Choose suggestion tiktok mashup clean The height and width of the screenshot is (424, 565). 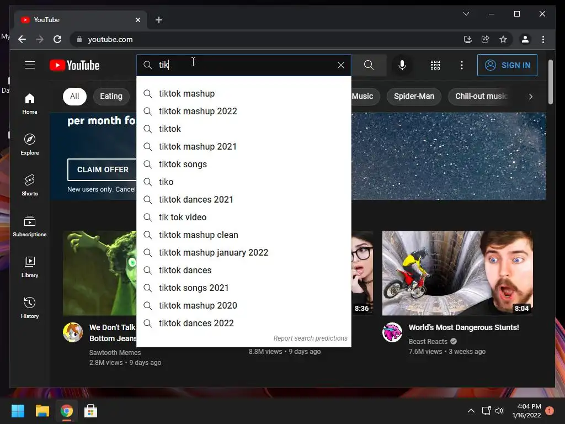tap(244, 235)
